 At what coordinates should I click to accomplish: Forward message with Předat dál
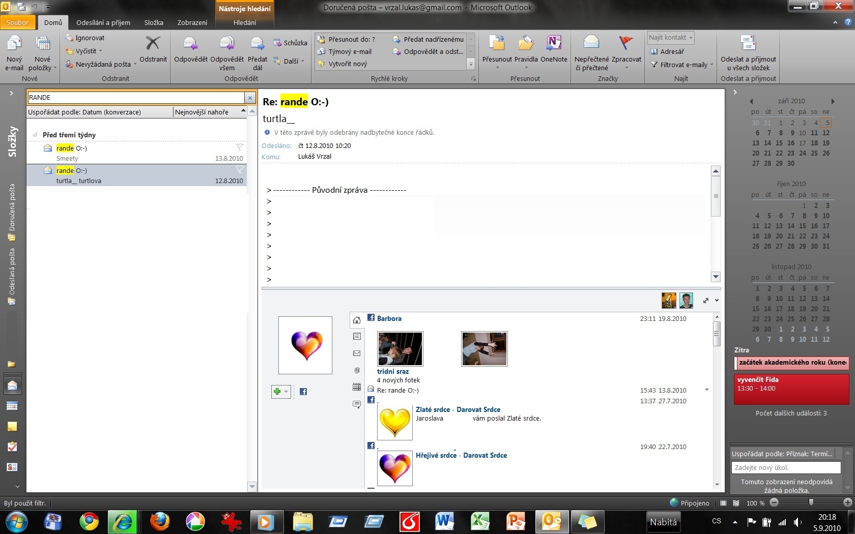coord(258,53)
